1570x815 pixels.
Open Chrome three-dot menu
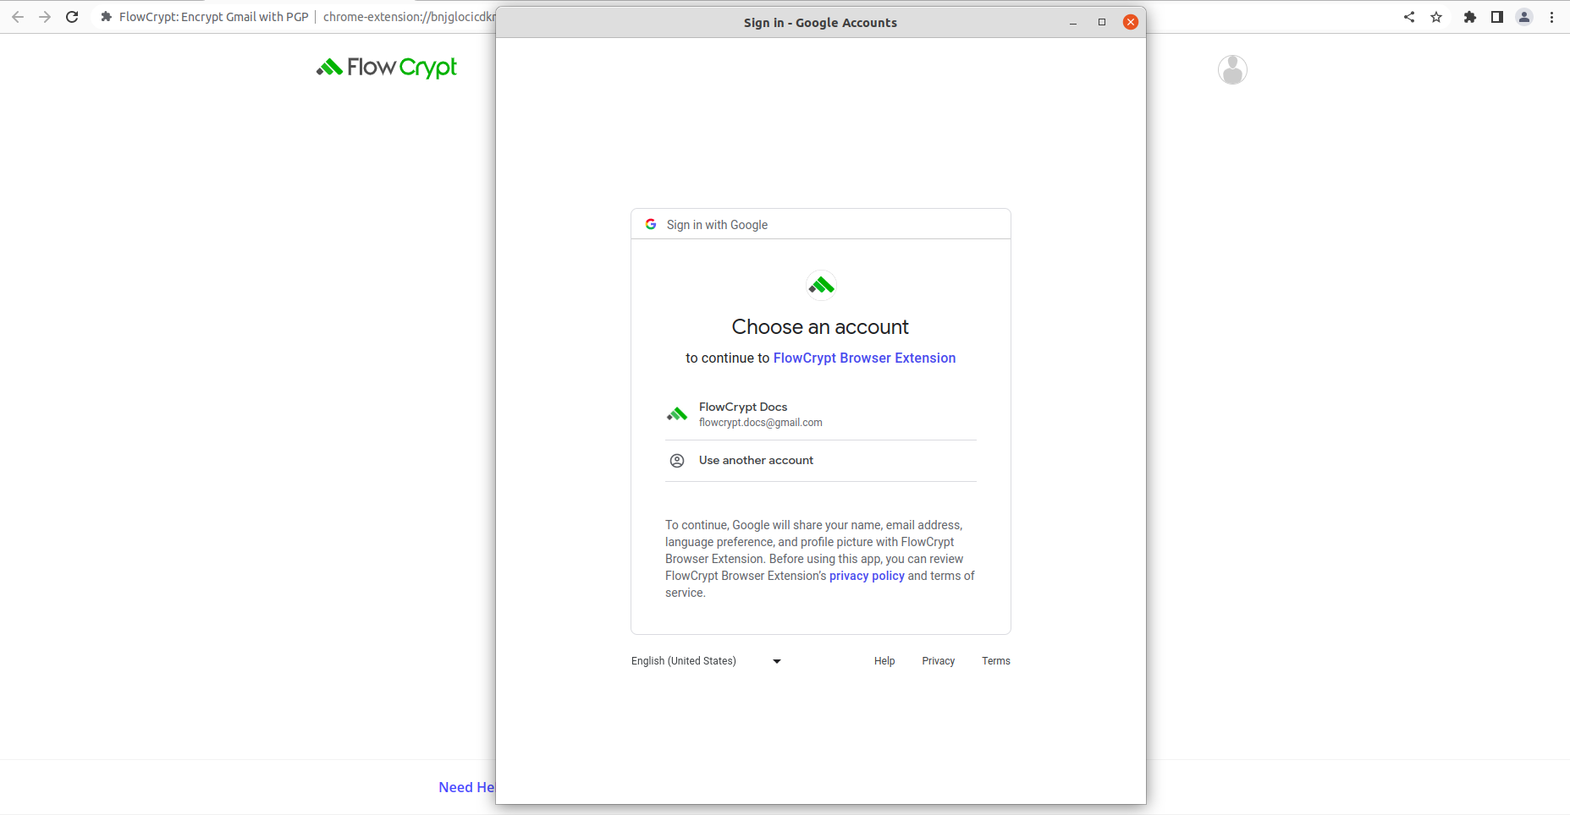[x=1551, y=17]
